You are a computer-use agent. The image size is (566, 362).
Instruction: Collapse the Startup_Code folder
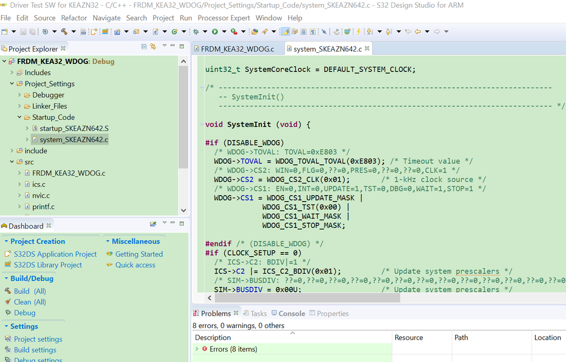(19, 117)
